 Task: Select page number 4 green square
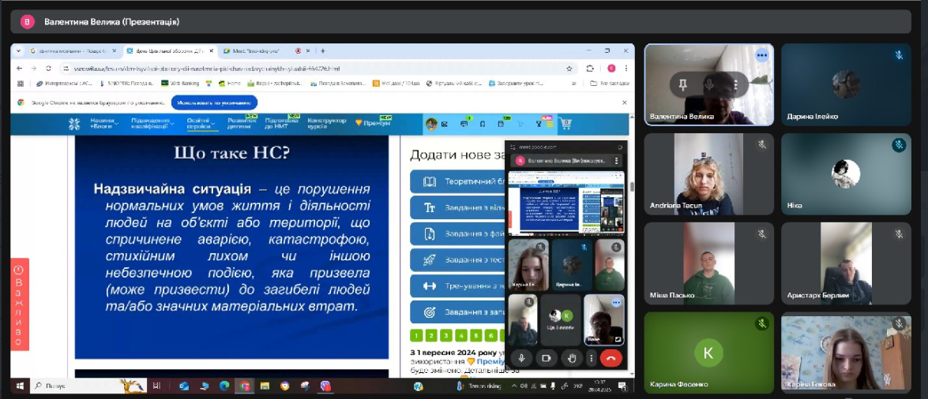tap(461, 336)
